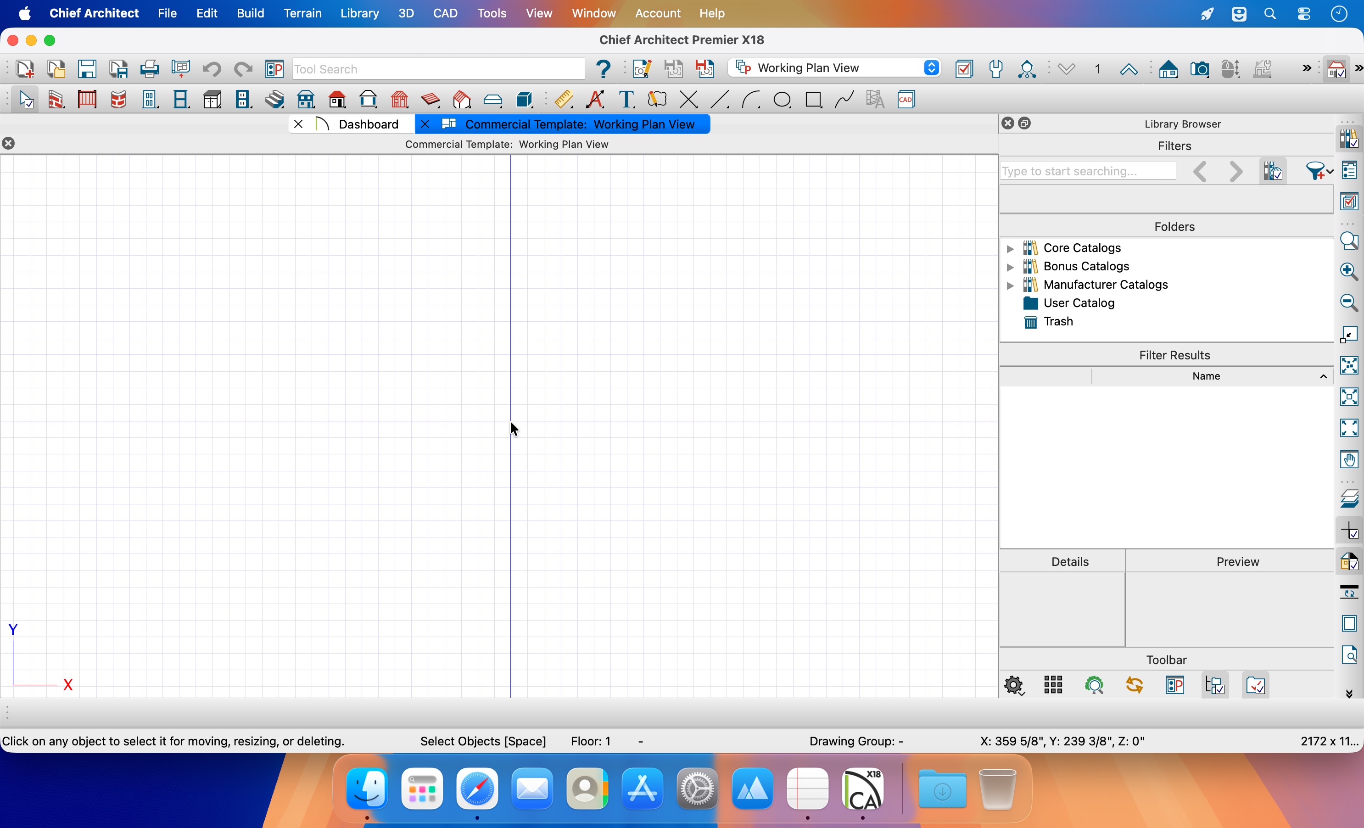Pick the Draw Arc tool
1364x828 pixels.
tap(751, 100)
